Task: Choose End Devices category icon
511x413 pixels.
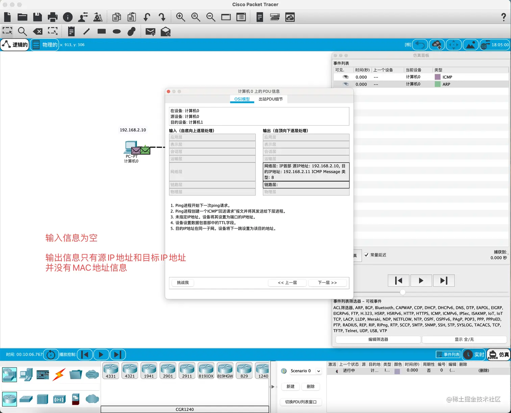Action: (x=26, y=374)
